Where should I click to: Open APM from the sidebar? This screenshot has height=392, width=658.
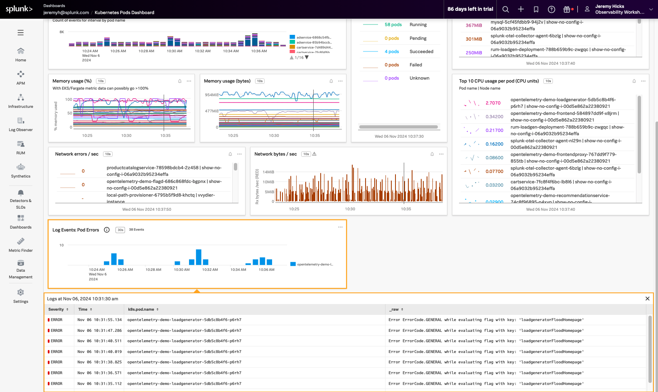(x=20, y=77)
